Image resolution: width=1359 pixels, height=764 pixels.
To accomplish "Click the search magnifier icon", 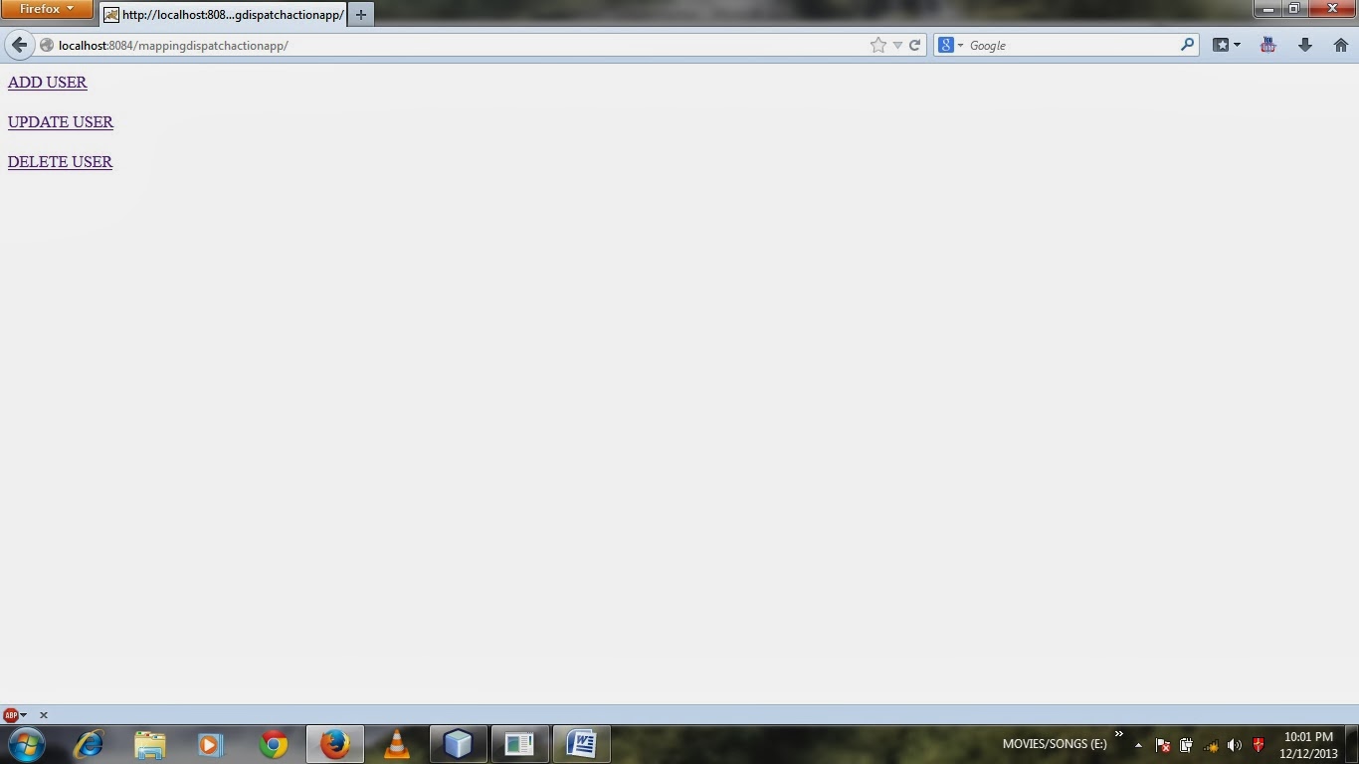I will click(x=1187, y=45).
